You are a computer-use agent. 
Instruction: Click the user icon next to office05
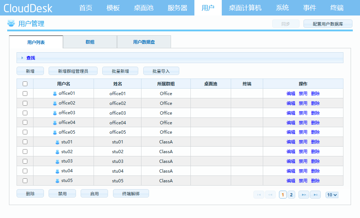(x=55, y=132)
